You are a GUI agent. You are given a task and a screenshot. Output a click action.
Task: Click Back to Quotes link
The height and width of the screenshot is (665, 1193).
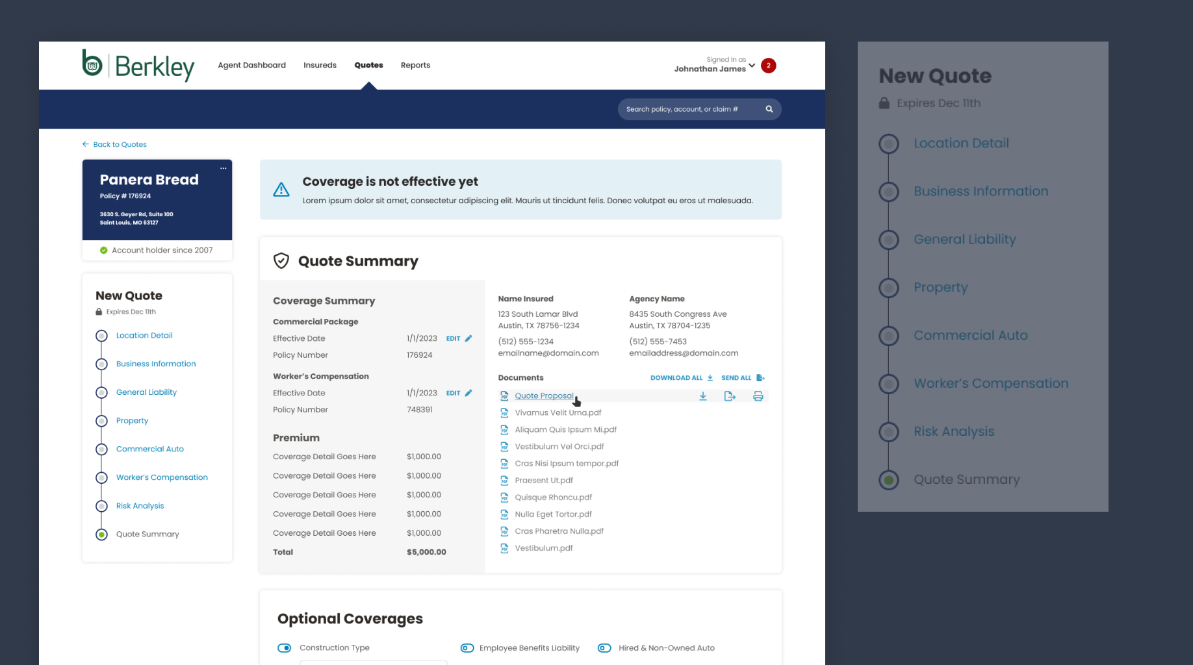[120, 144]
